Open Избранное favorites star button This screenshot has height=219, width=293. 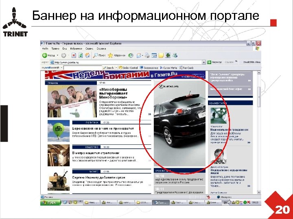[x=117, y=55]
